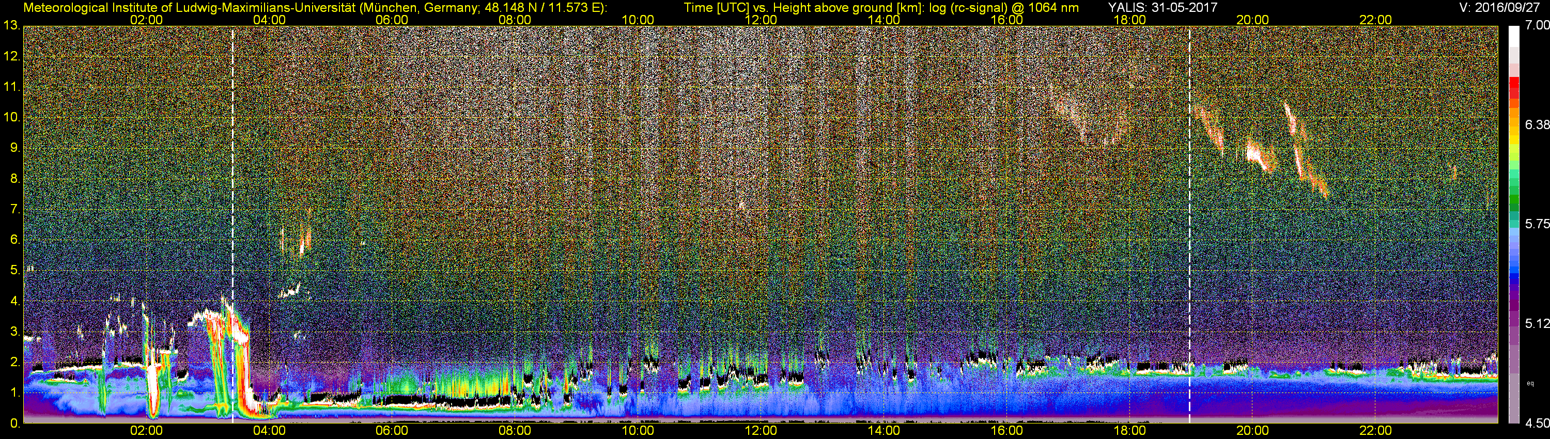1550x439 pixels.
Task: Click the 04:00 label on the top time axis
Action: (x=269, y=20)
